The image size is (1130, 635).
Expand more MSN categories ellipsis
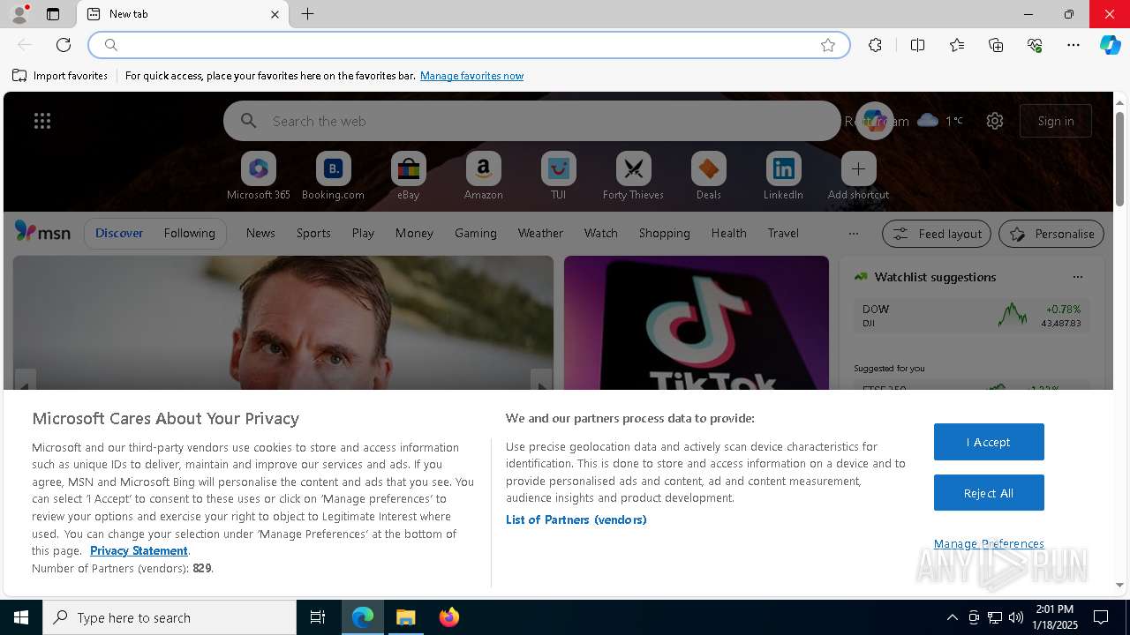click(x=853, y=234)
